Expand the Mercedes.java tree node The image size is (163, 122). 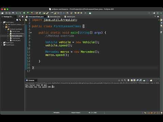[x=8, y=36]
